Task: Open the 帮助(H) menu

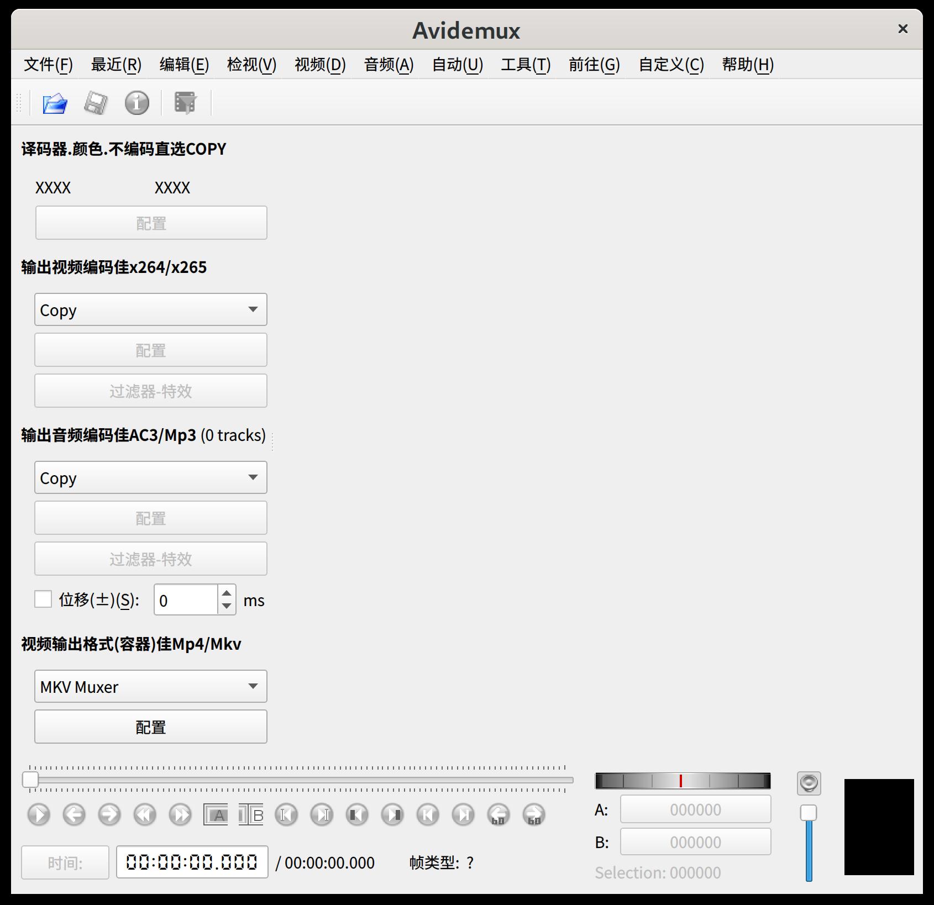Action: 748,65
